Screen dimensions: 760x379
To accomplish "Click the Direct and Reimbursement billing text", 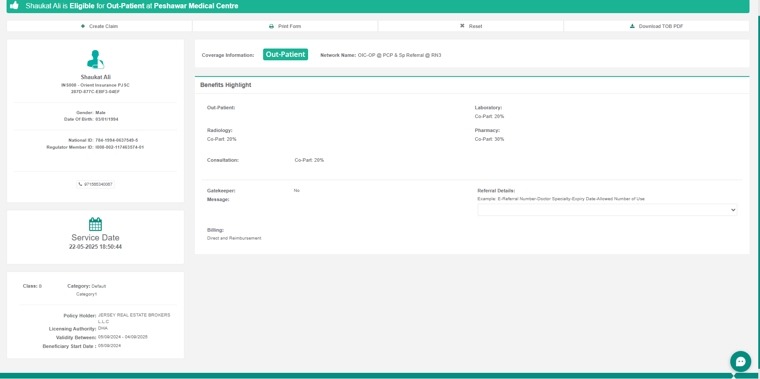I will (x=234, y=238).
